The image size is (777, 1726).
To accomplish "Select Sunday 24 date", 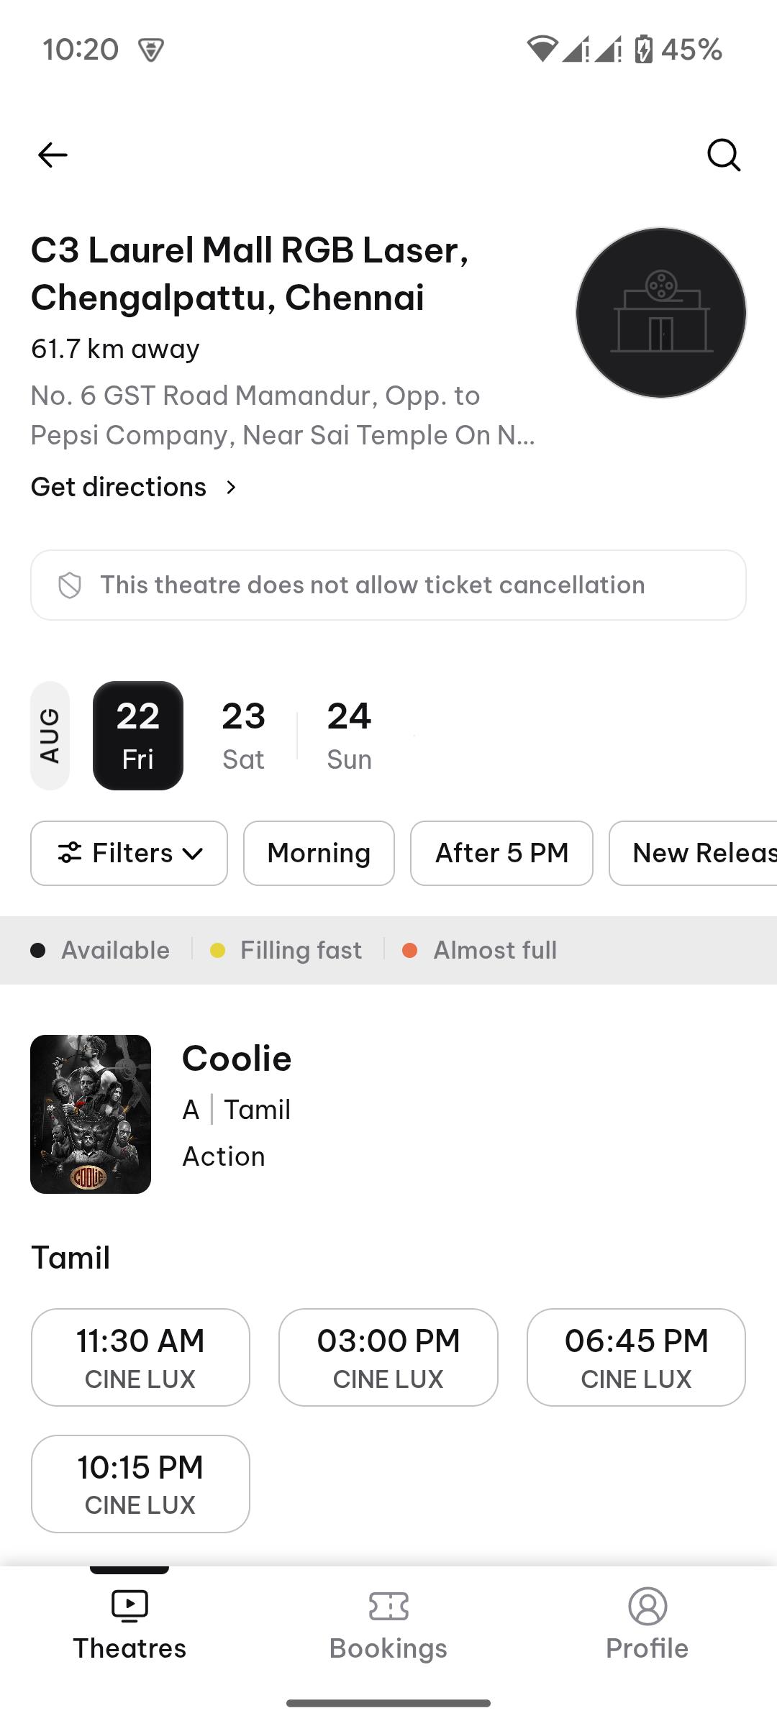I will point(349,735).
